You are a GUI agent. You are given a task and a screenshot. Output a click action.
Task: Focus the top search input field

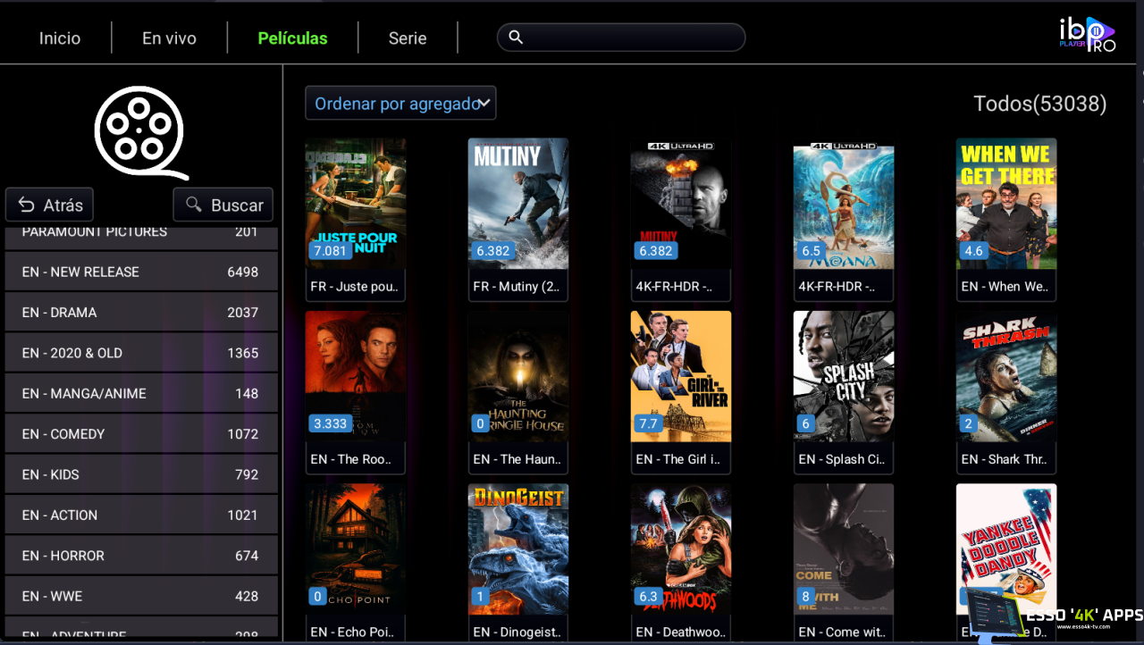tap(621, 38)
